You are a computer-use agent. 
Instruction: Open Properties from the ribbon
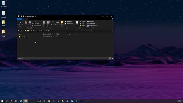77,23
